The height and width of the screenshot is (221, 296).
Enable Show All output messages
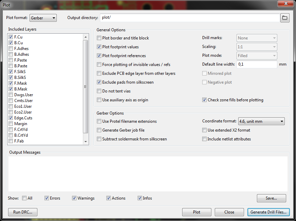(24, 198)
